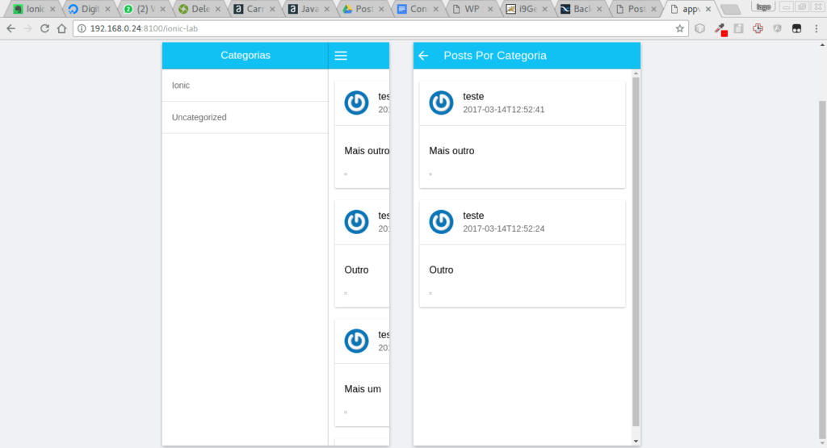This screenshot has height=448, width=827.
Task: Select the Ionic category
Action: click(245, 85)
